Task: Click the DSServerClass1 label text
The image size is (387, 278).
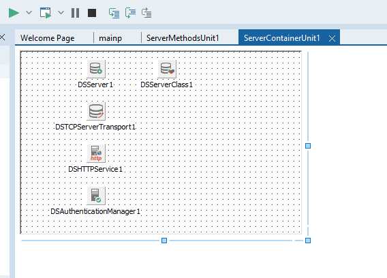Action: [167, 84]
